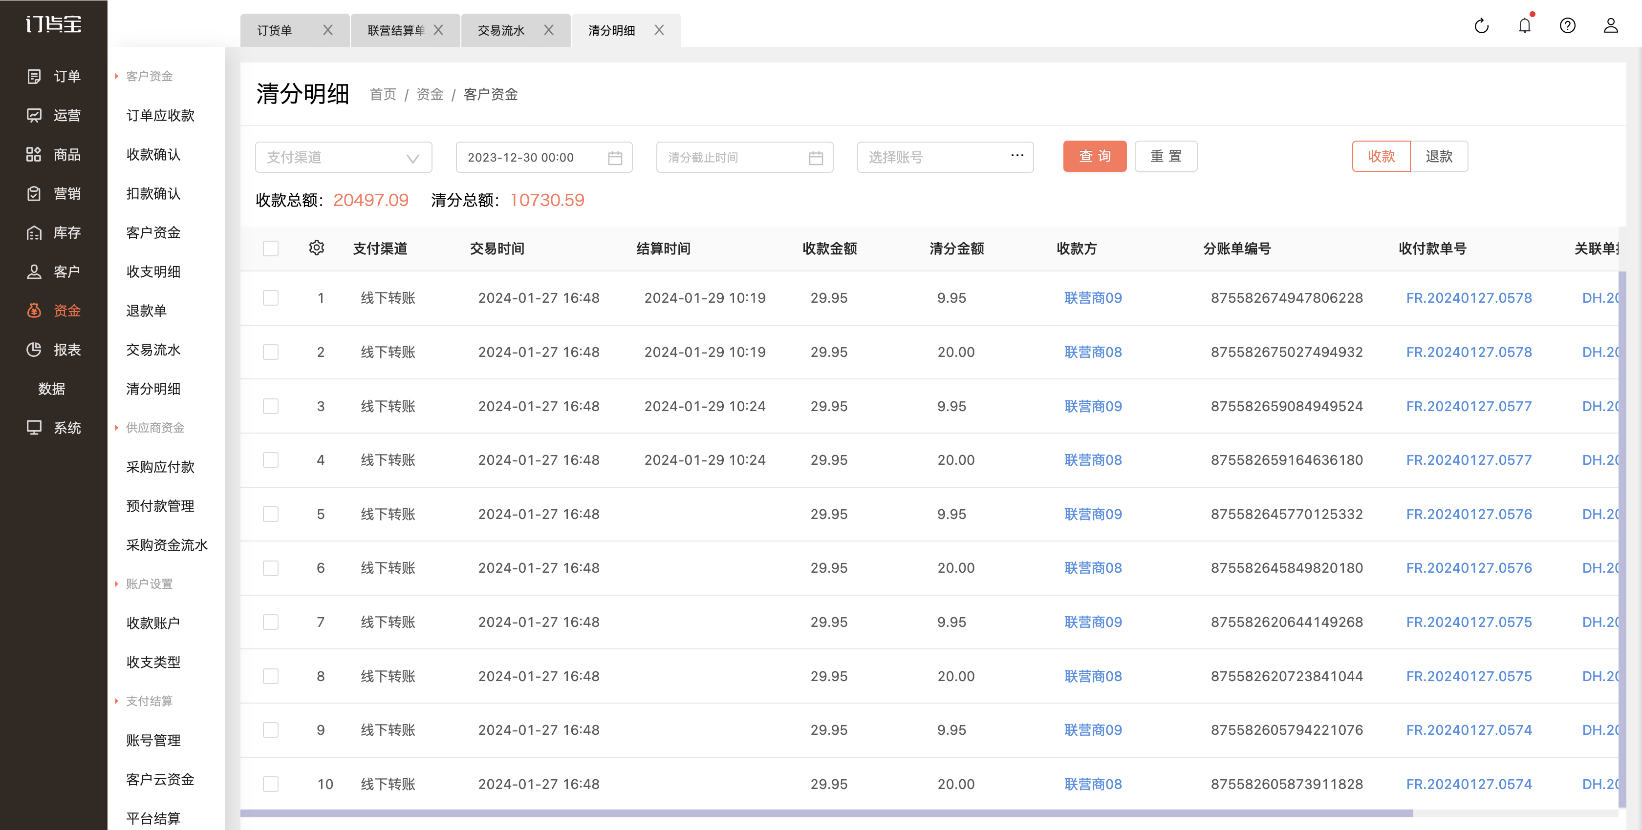The image size is (1642, 830).
Task: Open the 订单 sidebar icon
Action: 34,77
